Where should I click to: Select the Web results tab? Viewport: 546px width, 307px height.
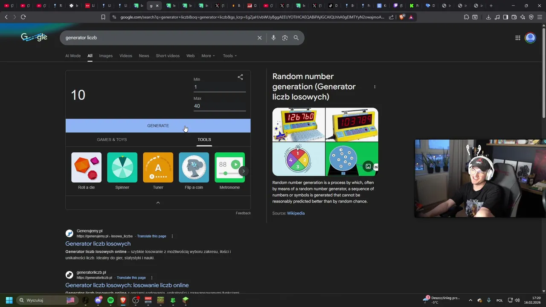click(190, 56)
